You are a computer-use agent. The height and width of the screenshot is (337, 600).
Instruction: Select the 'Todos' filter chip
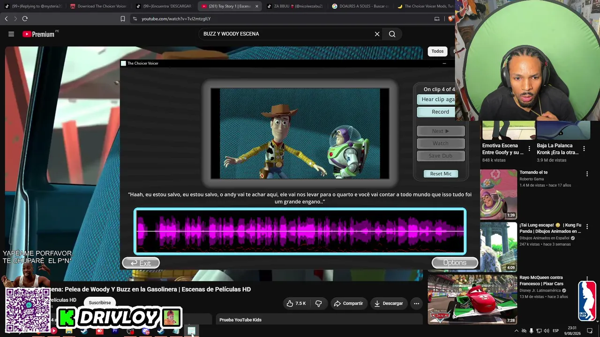click(x=437, y=51)
